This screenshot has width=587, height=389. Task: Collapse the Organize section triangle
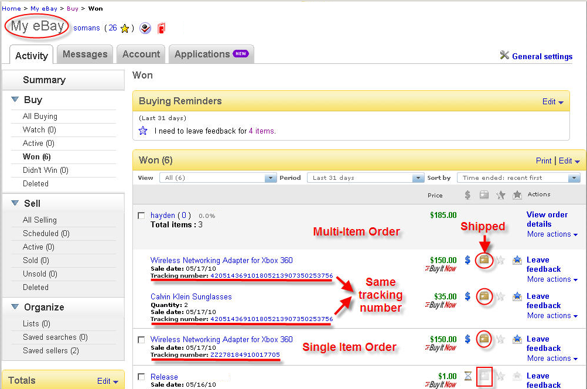click(15, 306)
